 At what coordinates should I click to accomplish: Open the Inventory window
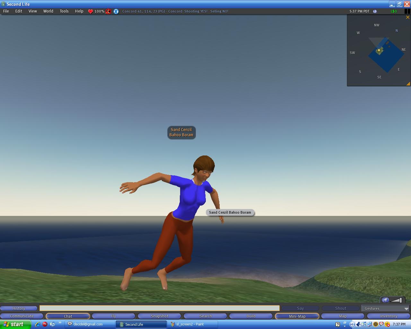389,316
